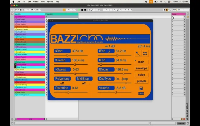Click the session record circle button
The width and height of the screenshot is (200, 126).
[99, 10]
